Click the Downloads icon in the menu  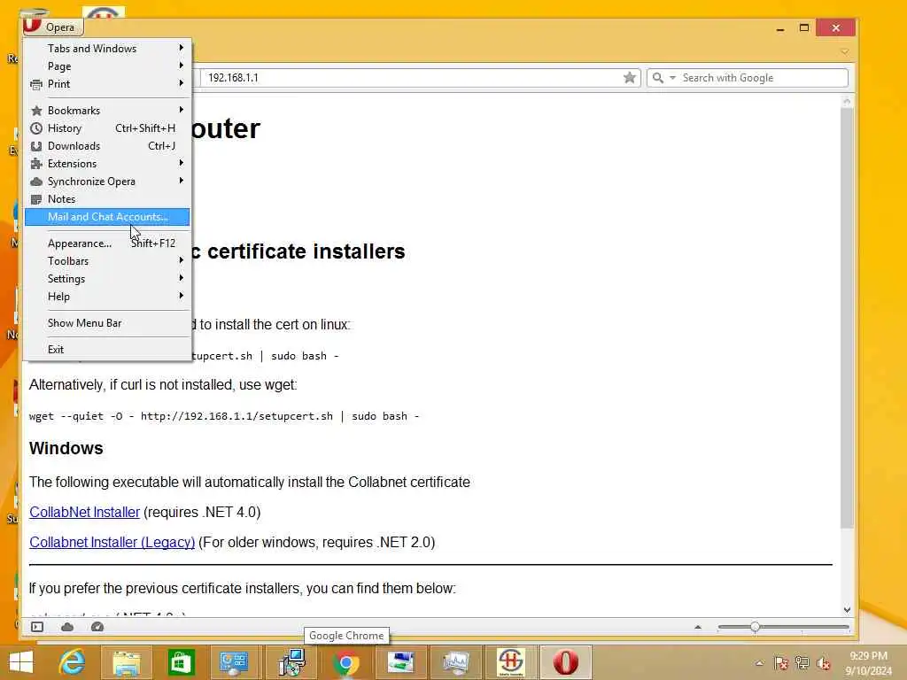click(x=35, y=146)
